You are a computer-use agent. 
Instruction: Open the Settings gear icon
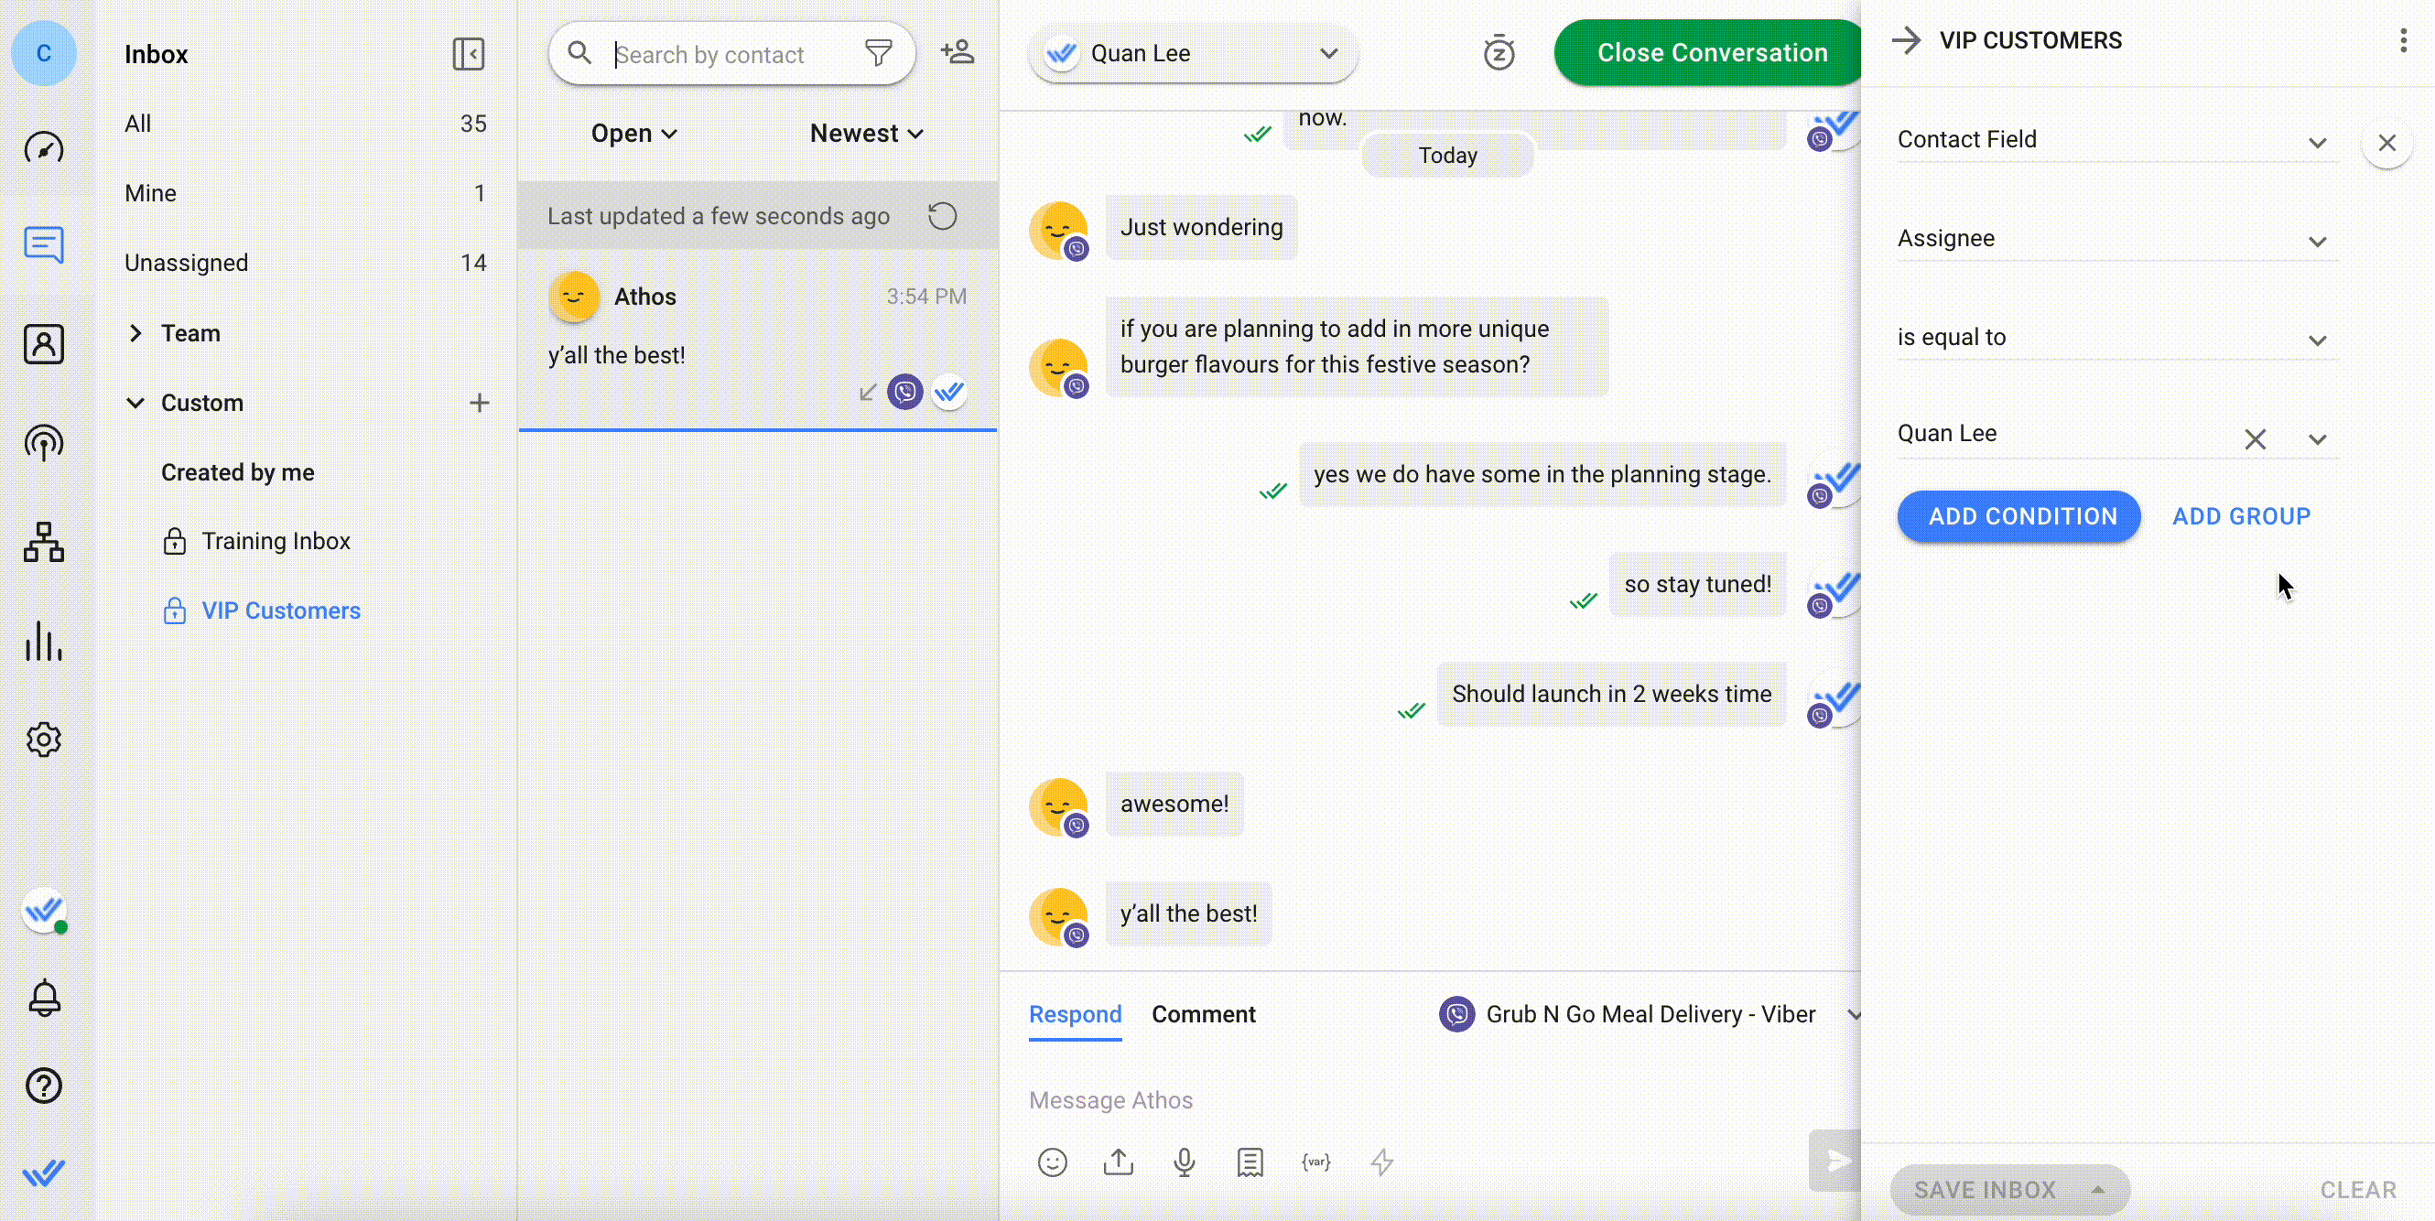44,739
